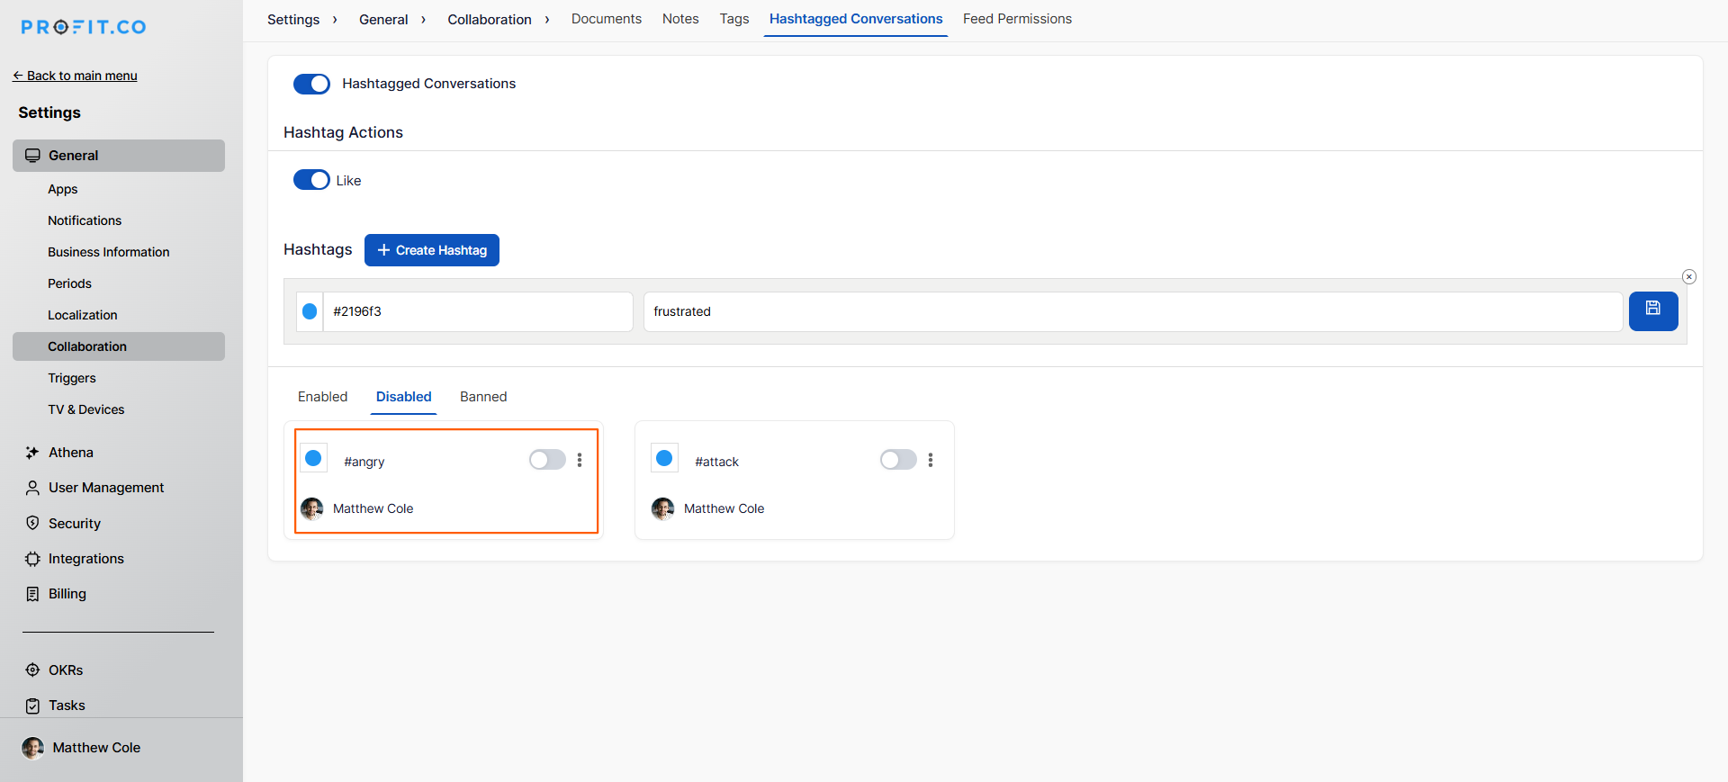The height and width of the screenshot is (782, 1728).
Task: Navigate to OKRs in the sidebar
Action: (x=65, y=670)
